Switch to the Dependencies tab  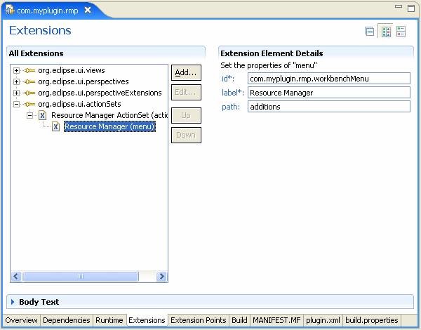coord(67,320)
